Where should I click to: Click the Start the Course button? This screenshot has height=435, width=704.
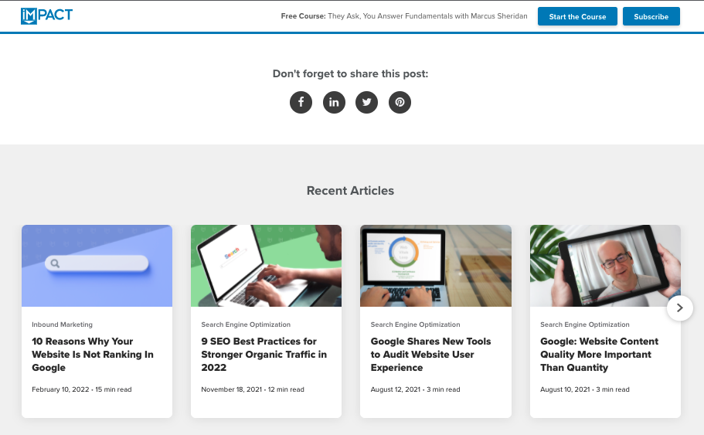[x=577, y=16]
